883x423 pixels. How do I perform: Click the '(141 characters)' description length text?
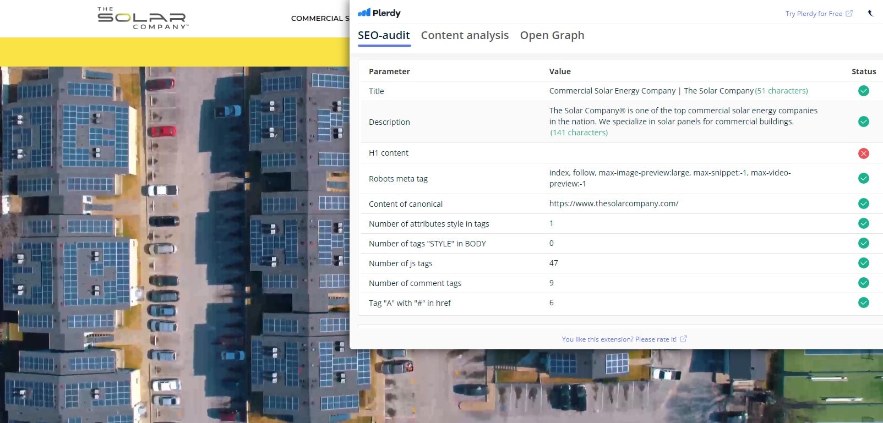click(579, 133)
